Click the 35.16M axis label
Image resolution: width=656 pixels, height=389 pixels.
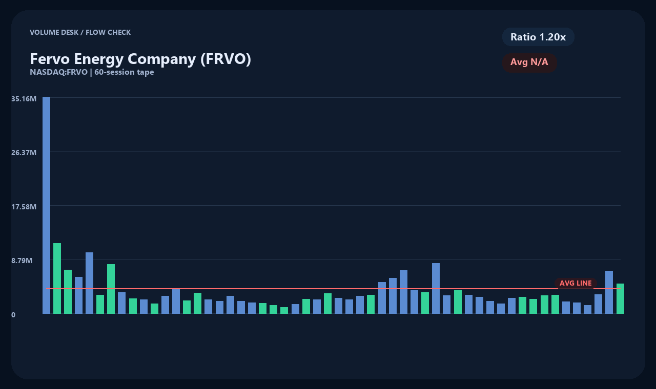click(x=24, y=98)
